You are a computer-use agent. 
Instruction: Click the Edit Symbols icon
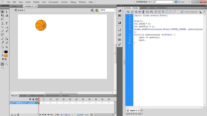pos(97,10)
